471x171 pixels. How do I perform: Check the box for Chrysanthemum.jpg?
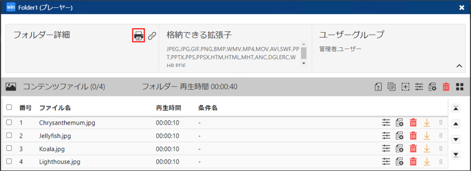tap(9, 122)
